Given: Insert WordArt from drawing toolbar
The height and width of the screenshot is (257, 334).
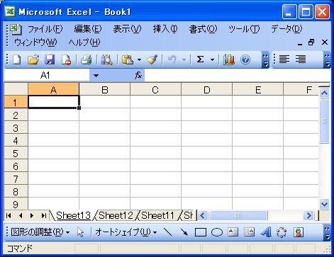Looking at the screenshot, I should click(266, 232).
